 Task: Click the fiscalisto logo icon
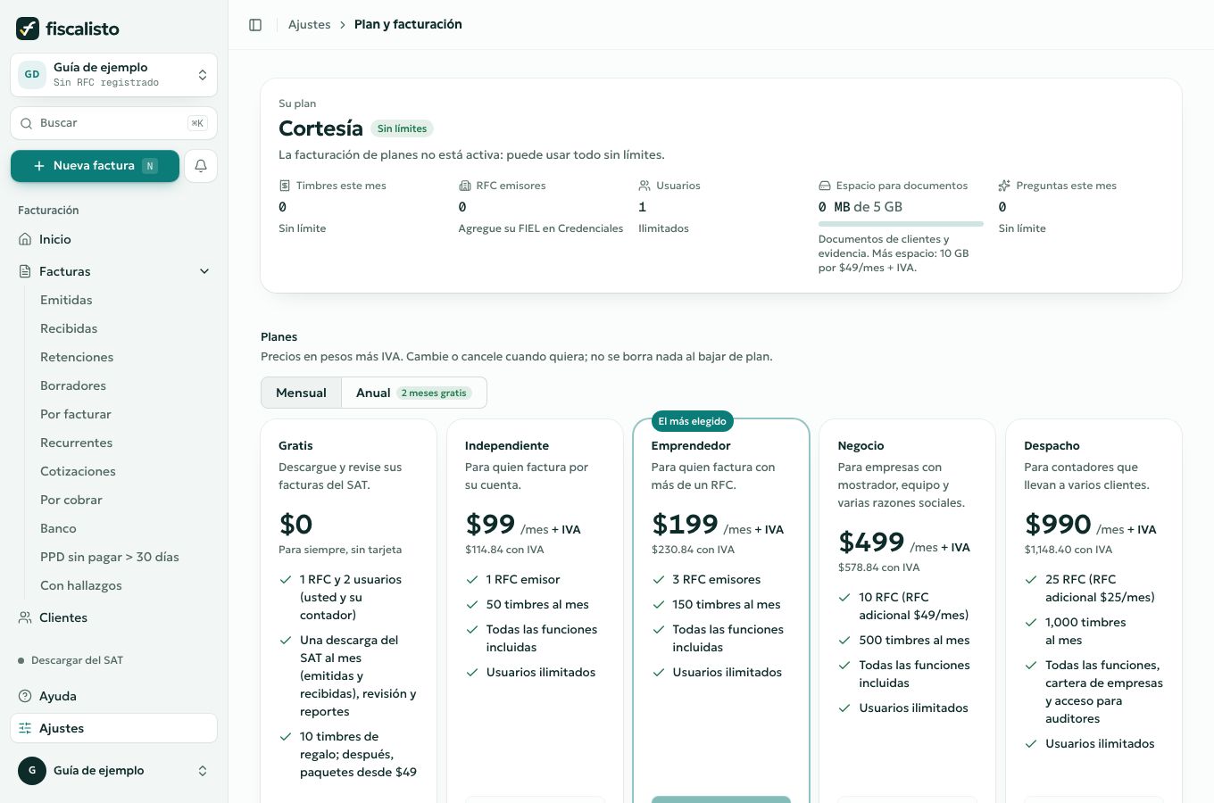coord(28,29)
